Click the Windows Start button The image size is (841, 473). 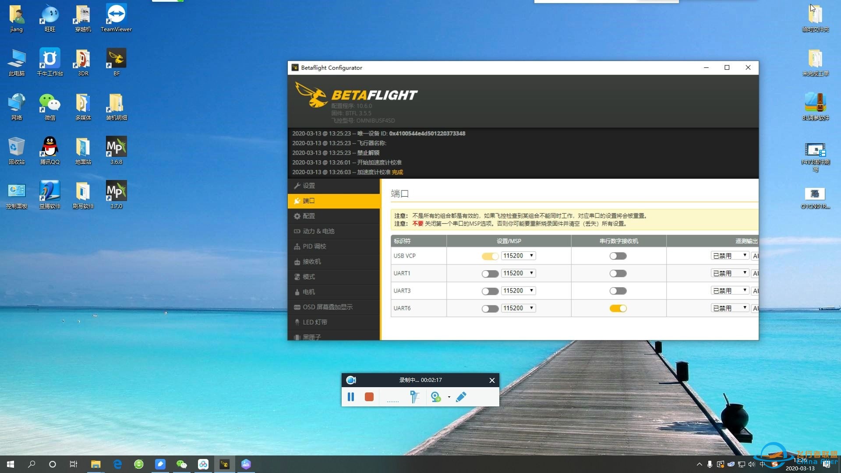11,464
